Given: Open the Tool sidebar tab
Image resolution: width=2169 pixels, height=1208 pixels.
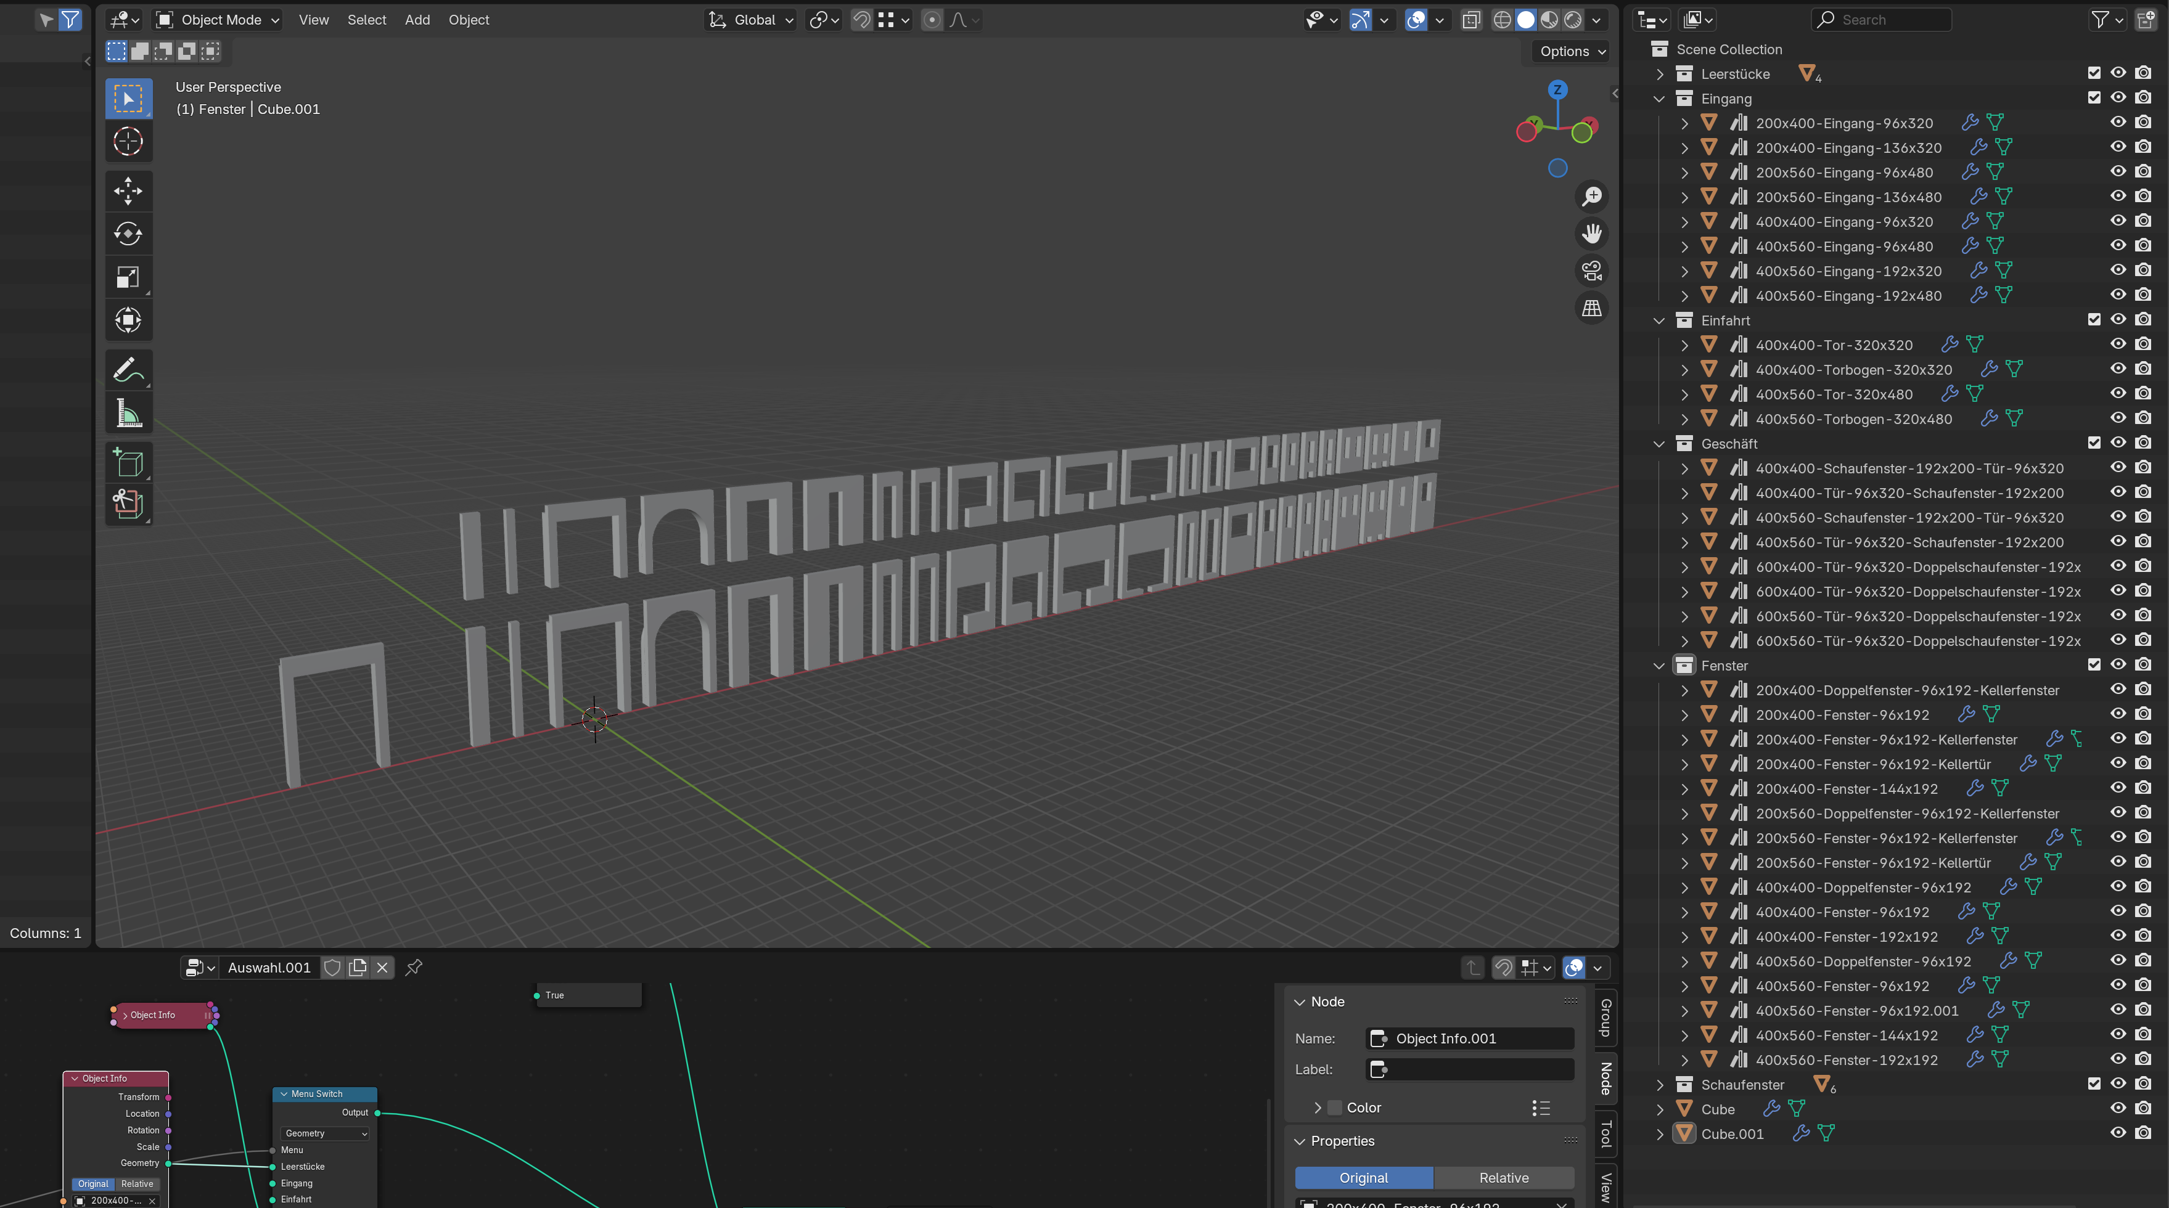Looking at the screenshot, I should click(x=1605, y=1133).
